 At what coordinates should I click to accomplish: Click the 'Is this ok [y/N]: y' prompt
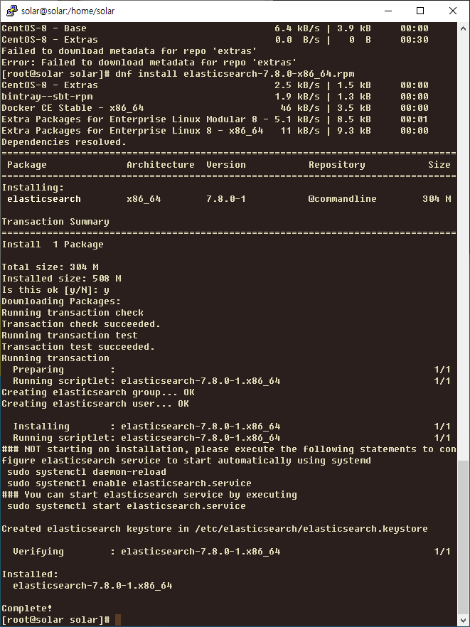[55, 290]
